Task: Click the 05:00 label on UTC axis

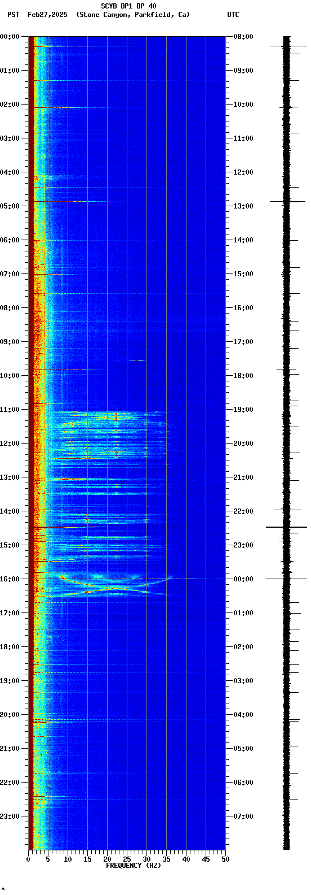Action: coord(243,749)
